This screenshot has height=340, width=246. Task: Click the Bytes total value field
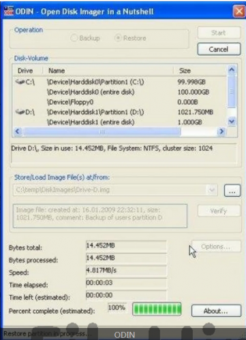tap(126, 245)
